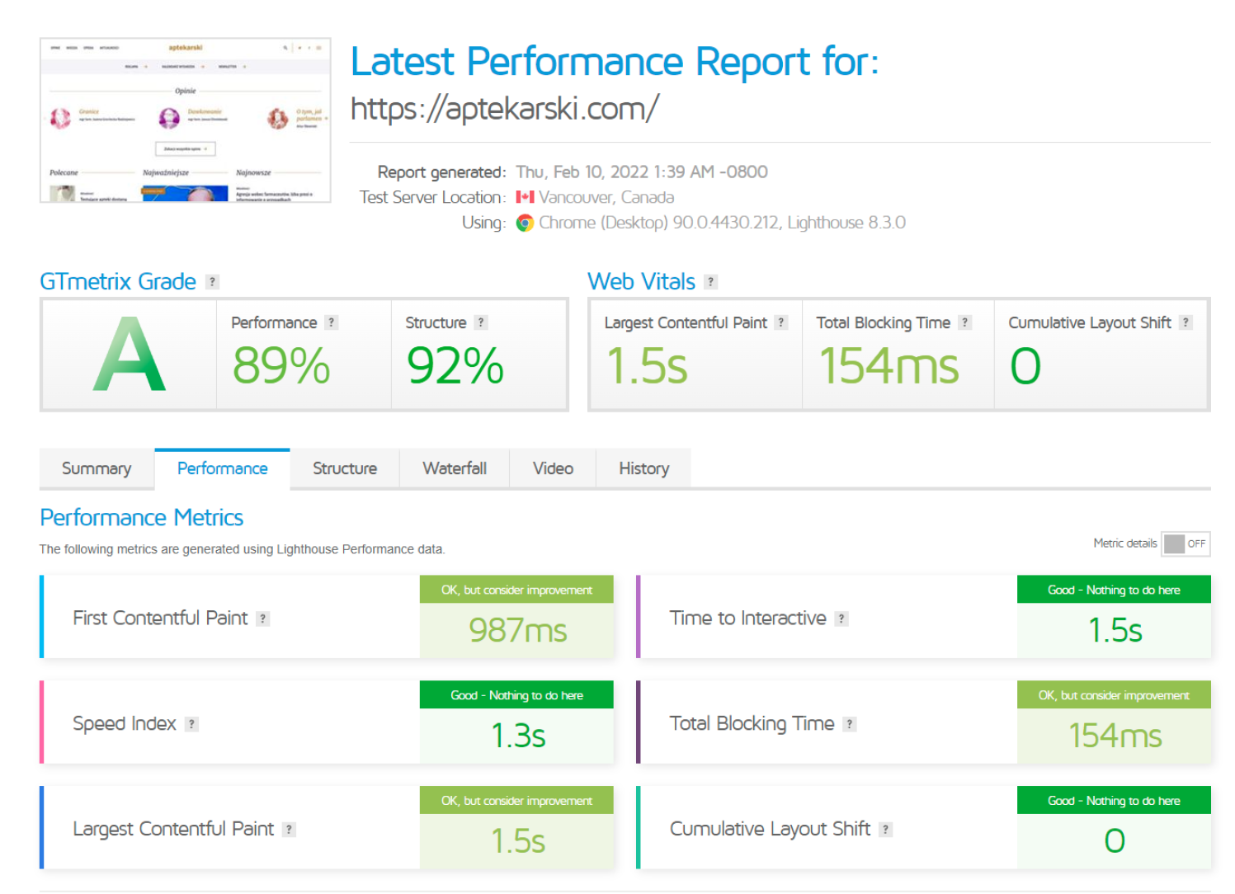This screenshot has width=1235, height=894.
Task: Click help icon beside Time to Interactive
Action: coord(841,619)
